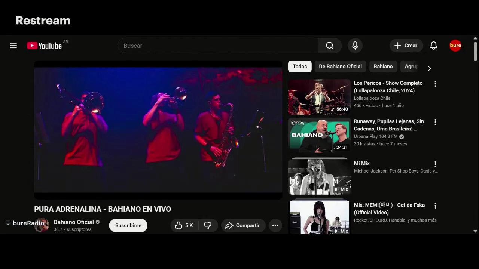Click the 36.7 k suscriptores text
Image resolution: width=479 pixels, height=269 pixels.
[73, 229]
